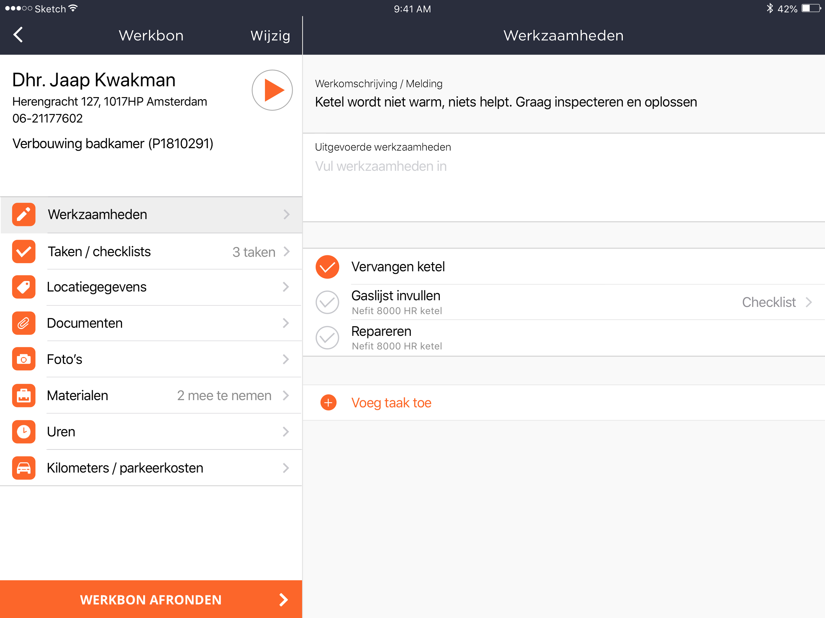Click the Foto's camera icon
This screenshot has width=825, height=618.
pyautogui.click(x=24, y=359)
